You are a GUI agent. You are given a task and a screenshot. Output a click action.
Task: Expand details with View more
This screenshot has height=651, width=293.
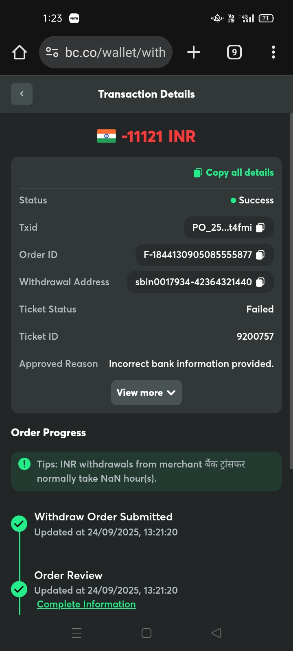(x=146, y=393)
